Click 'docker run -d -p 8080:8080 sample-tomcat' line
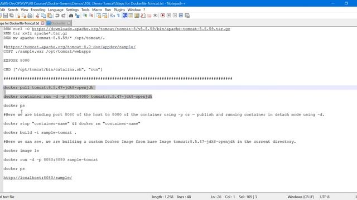The height and width of the screenshot is (200, 357). tap(51, 160)
